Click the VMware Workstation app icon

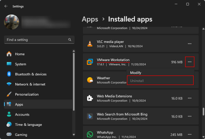[x=90, y=62]
